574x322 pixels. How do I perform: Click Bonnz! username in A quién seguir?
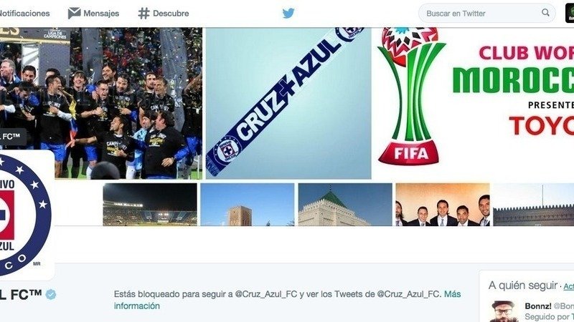(537, 306)
